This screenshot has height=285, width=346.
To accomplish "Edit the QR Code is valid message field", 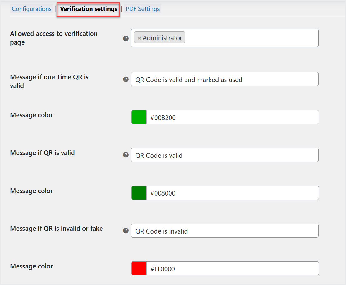I will coord(225,155).
